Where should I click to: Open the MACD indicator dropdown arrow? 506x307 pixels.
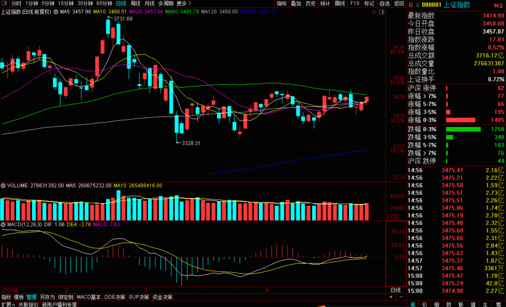[x=3, y=225]
